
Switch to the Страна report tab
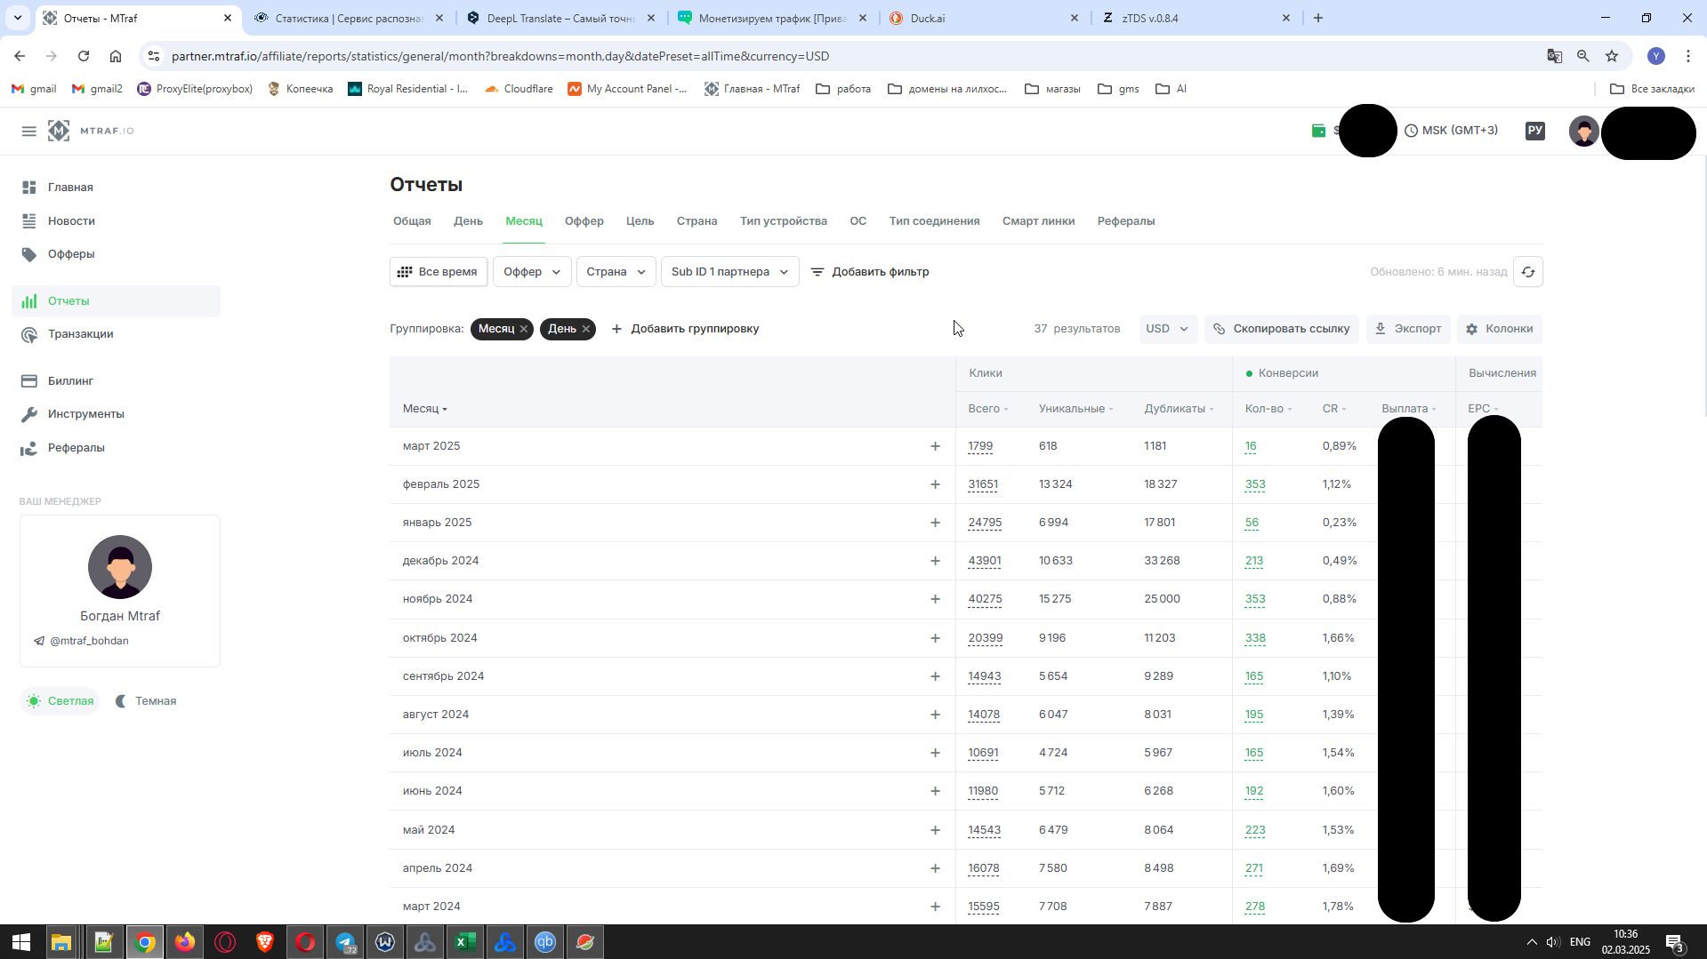click(x=696, y=221)
